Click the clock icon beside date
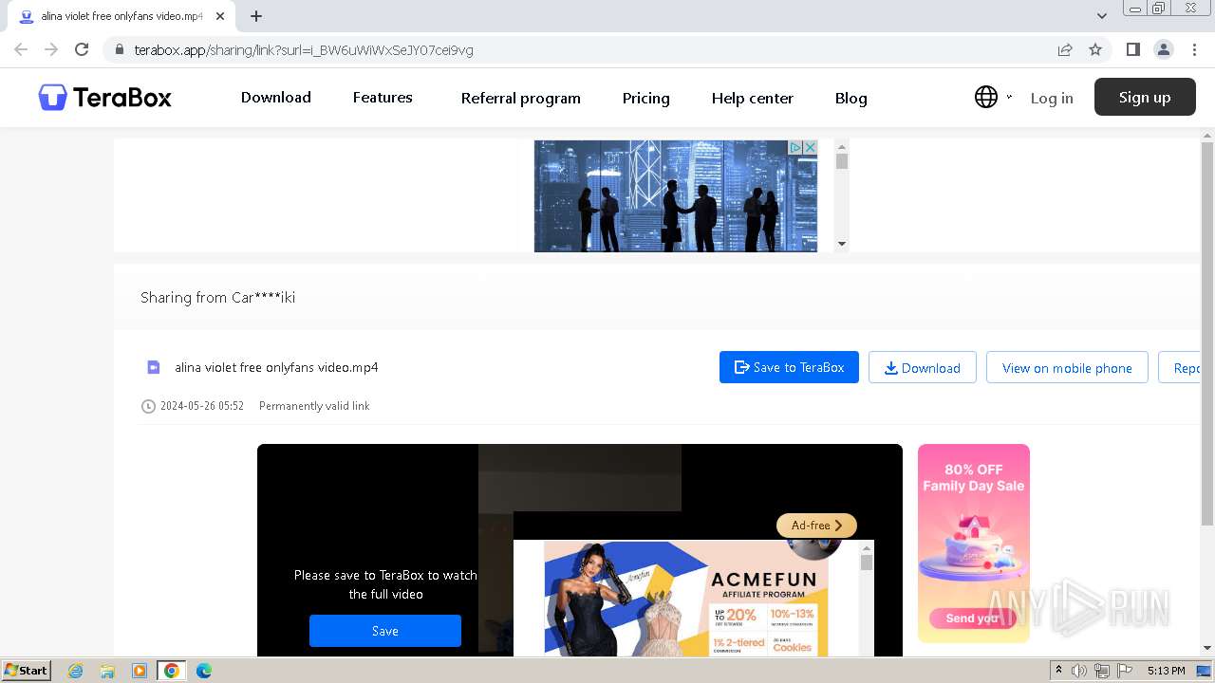 point(148,406)
